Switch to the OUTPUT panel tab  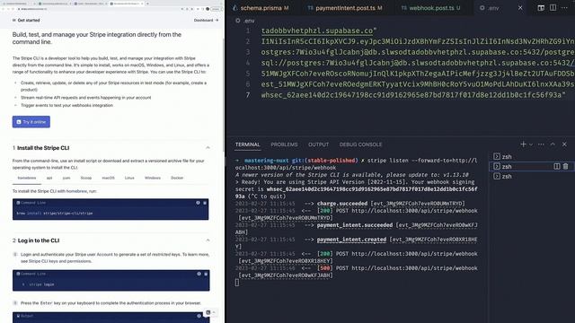[x=318, y=144]
